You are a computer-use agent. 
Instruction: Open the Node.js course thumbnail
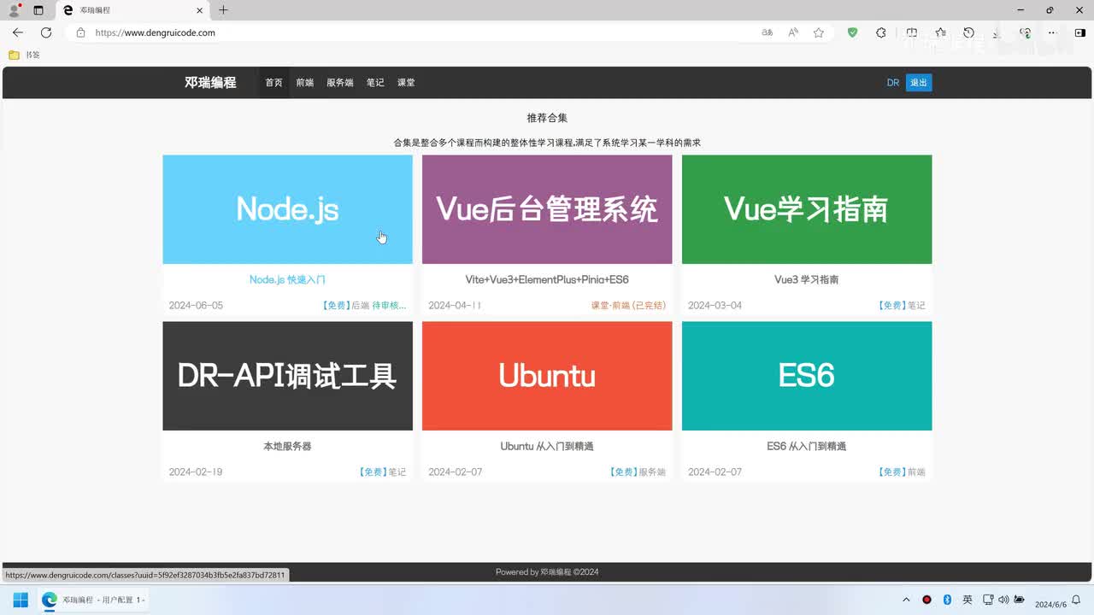coord(287,209)
